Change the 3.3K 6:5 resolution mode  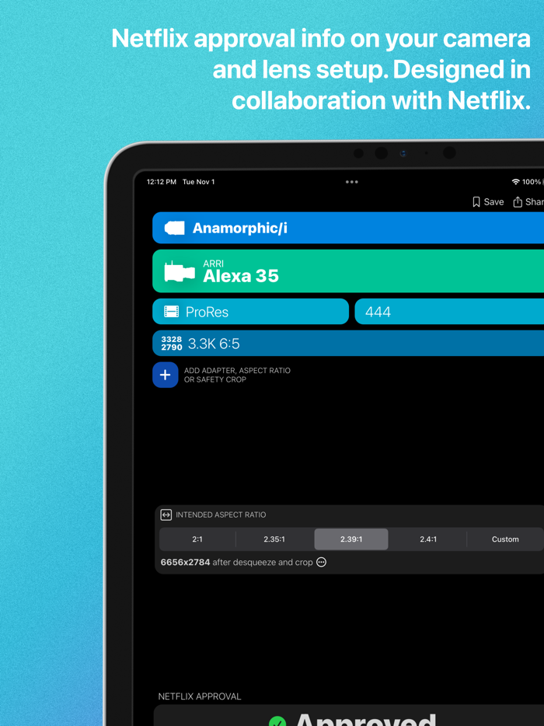348,344
